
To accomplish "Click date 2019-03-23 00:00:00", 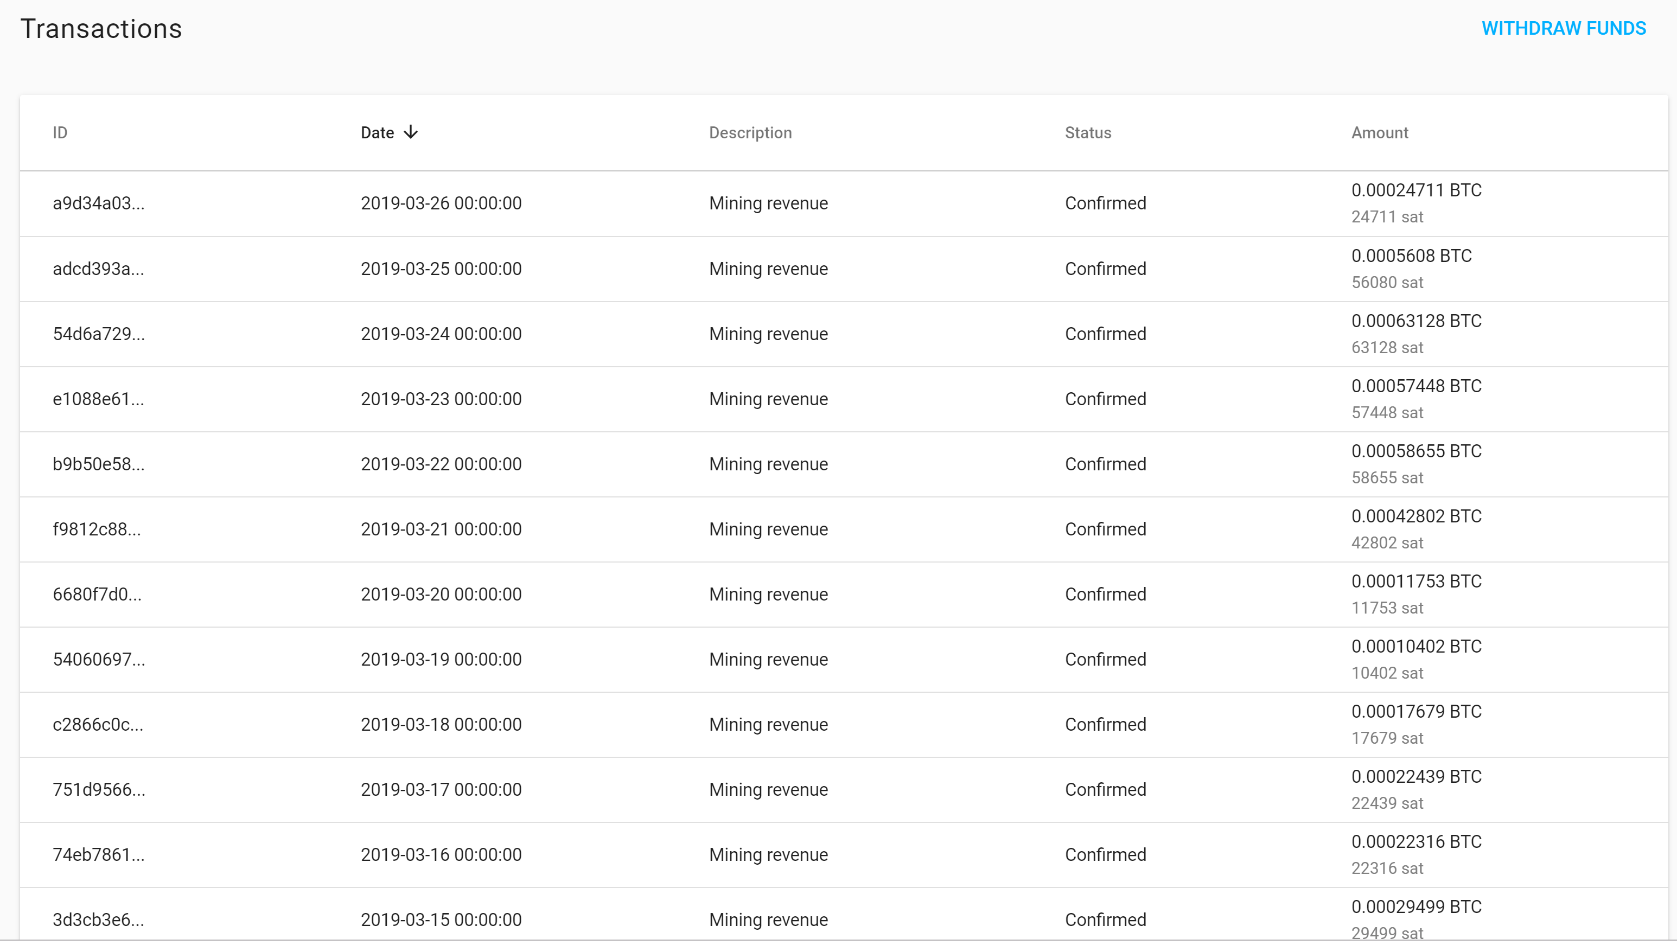I will (x=441, y=399).
